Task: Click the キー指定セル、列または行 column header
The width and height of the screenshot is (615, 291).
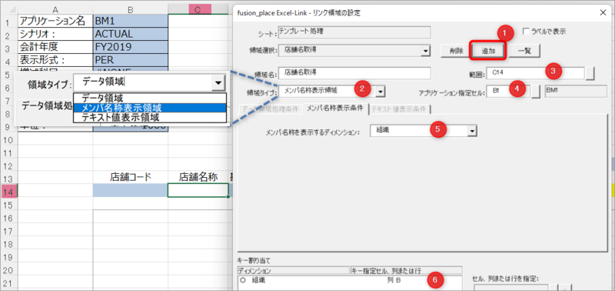Action: (406, 270)
